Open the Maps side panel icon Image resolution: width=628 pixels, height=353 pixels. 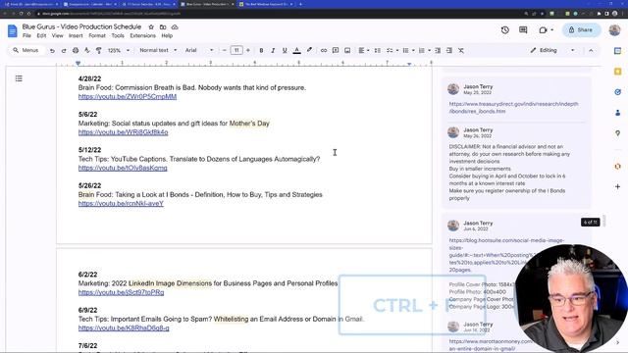(x=617, y=133)
